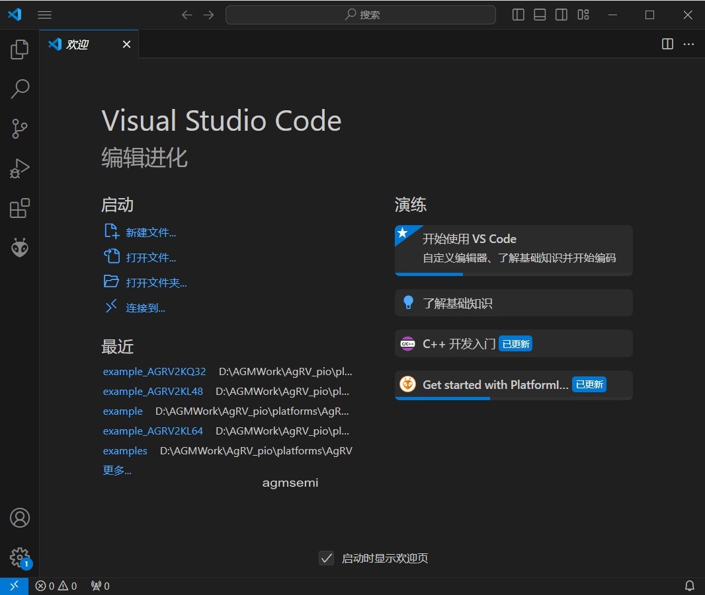Click progress bar under 开始使用 VS Code
Image resolution: width=705 pixels, height=595 pixels.
513,274
